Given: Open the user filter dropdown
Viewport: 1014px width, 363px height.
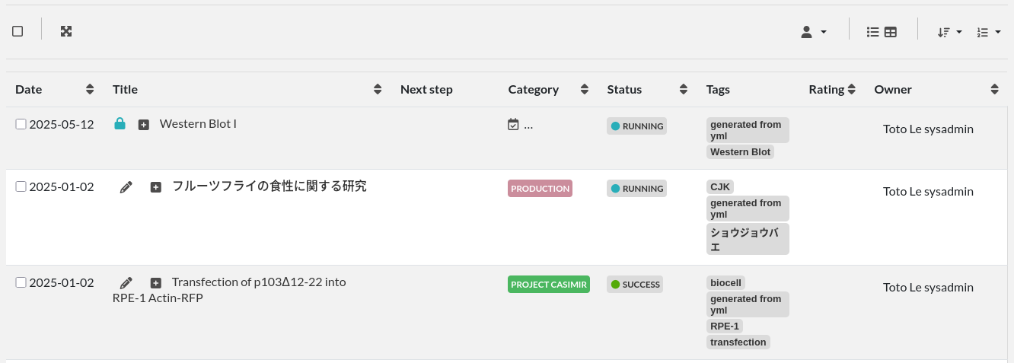Looking at the screenshot, I should [813, 32].
